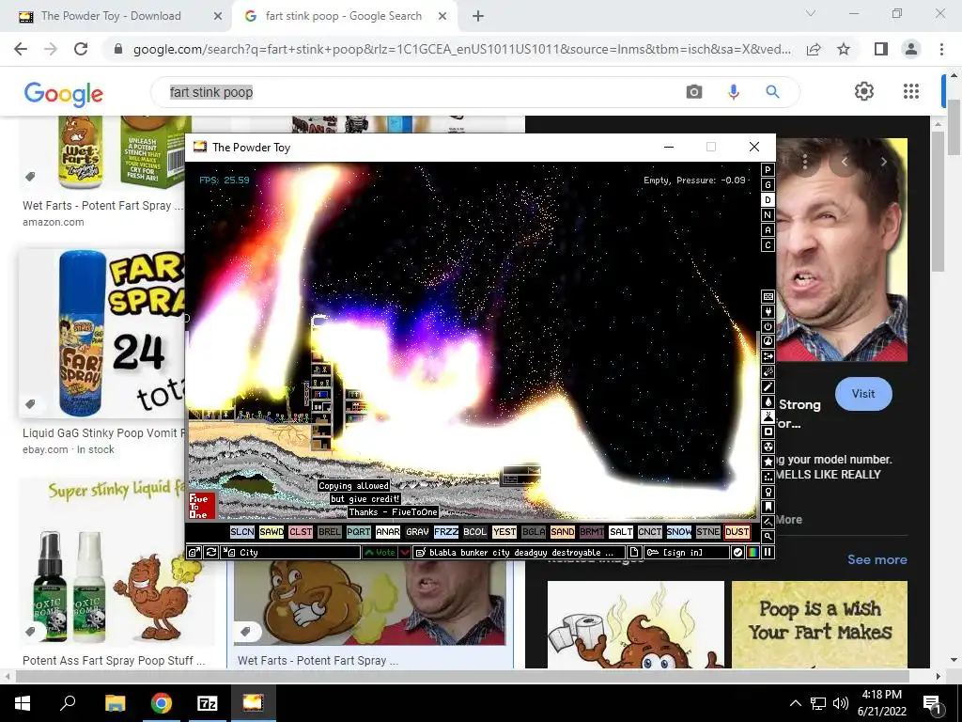Image resolution: width=962 pixels, height=722 pixels.
Task: Select the SNOW element swatch
Action: coord(678,532)
